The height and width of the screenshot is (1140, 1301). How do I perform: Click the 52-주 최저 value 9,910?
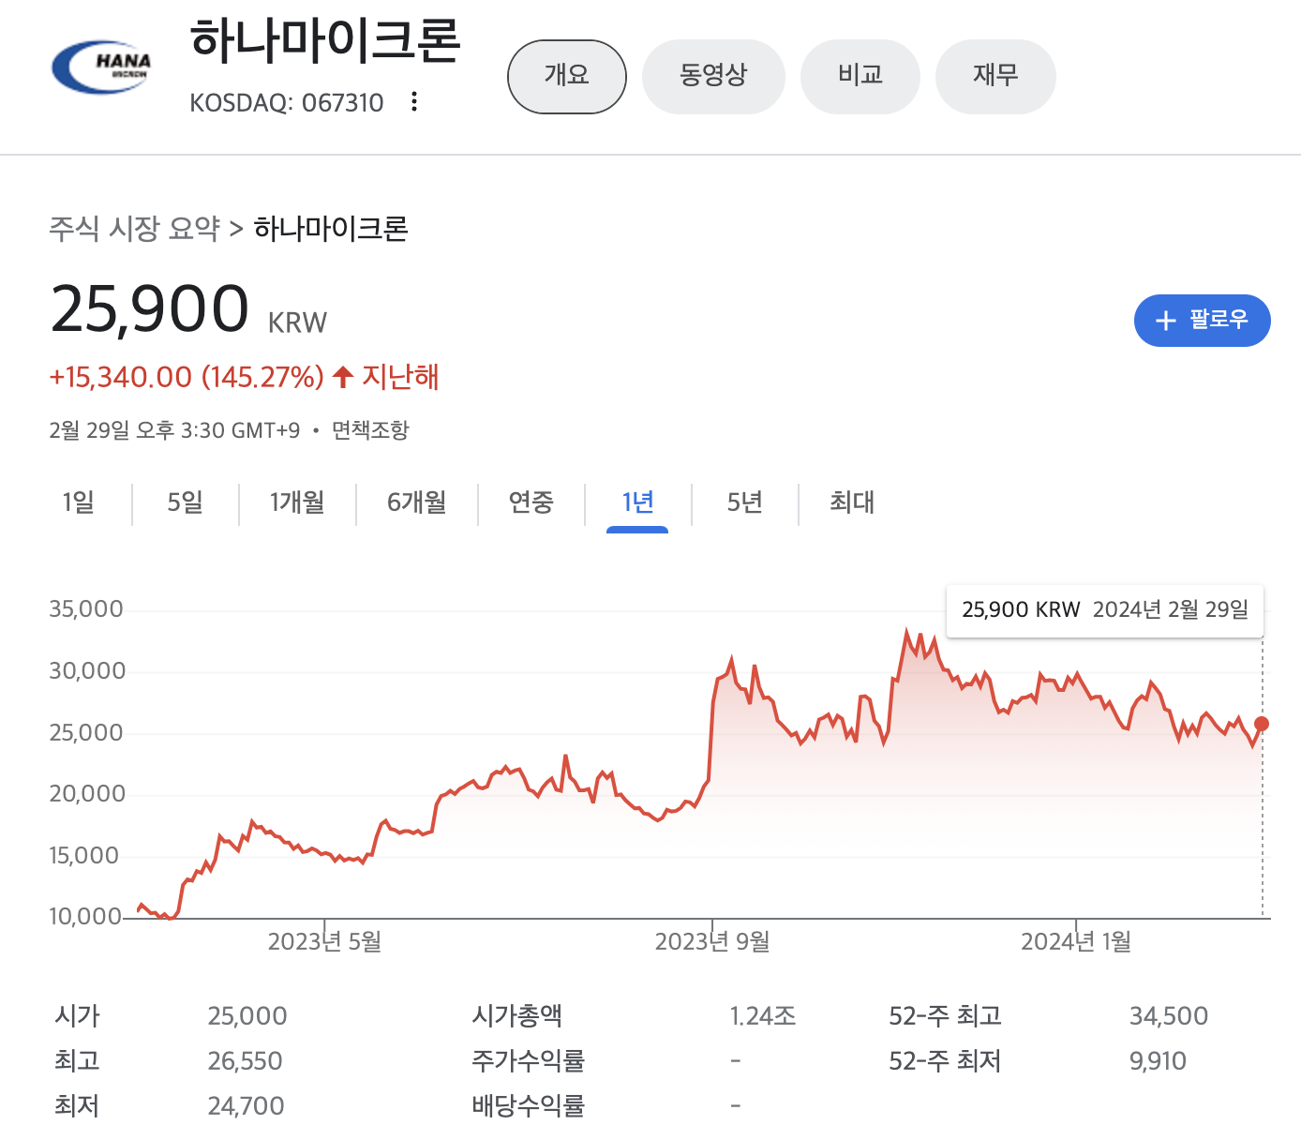(x=1158, y=1061)
